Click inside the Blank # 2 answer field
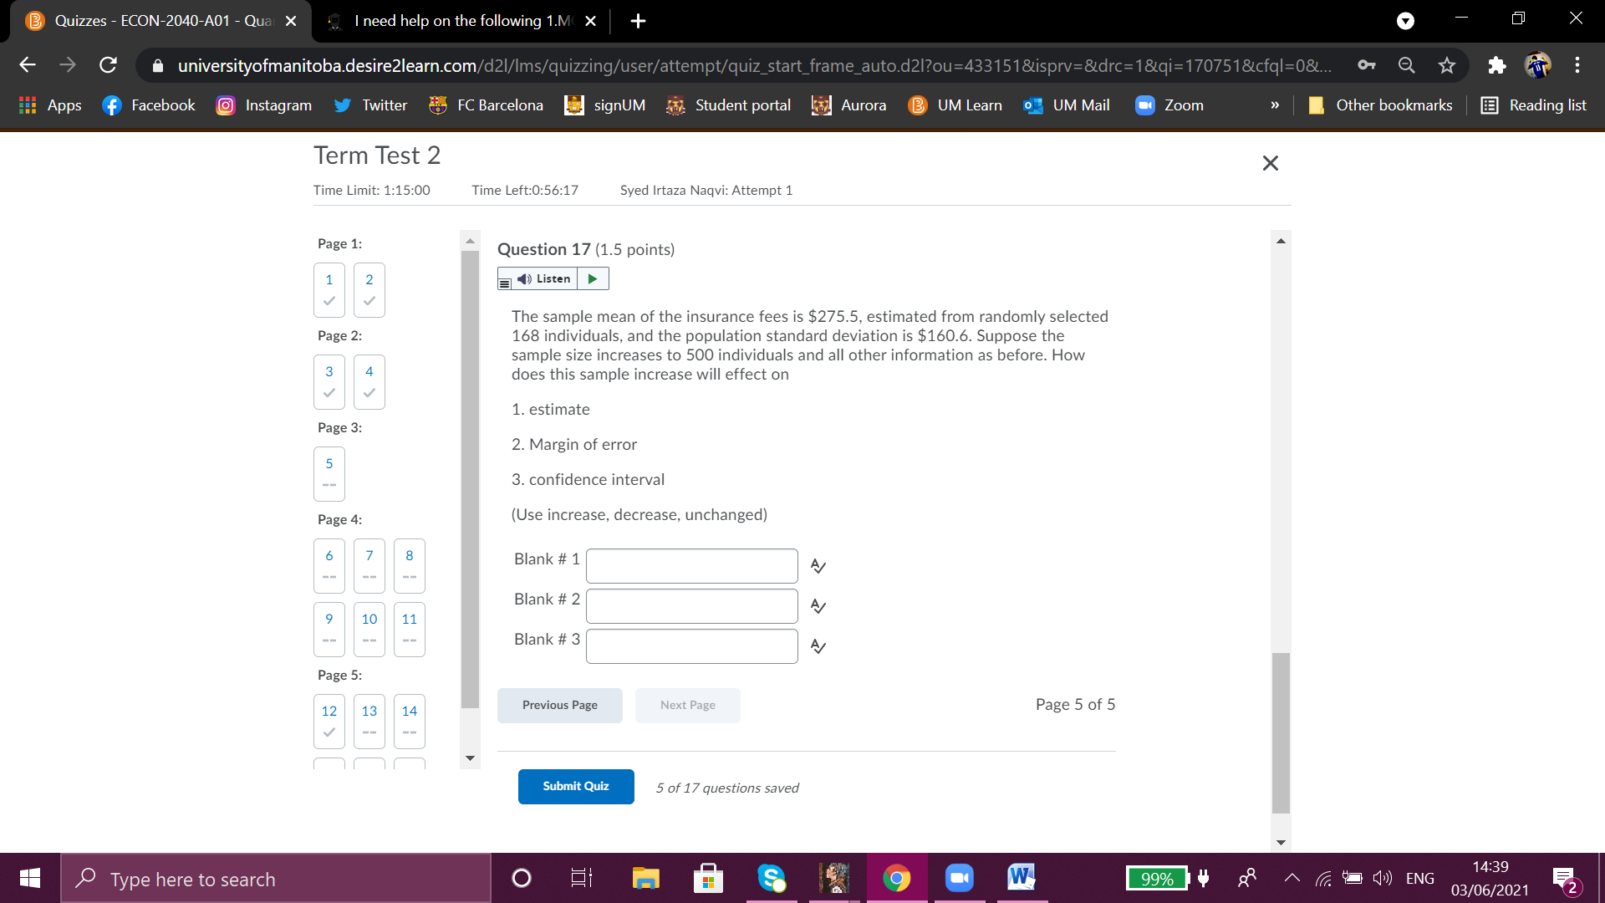 [691, 605]
